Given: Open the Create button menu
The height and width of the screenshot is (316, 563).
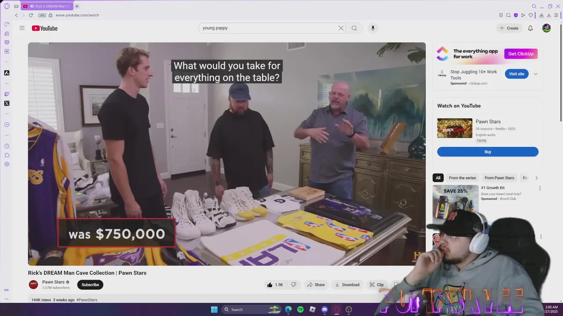Looking at the screenshot, I should pos(508,28).
